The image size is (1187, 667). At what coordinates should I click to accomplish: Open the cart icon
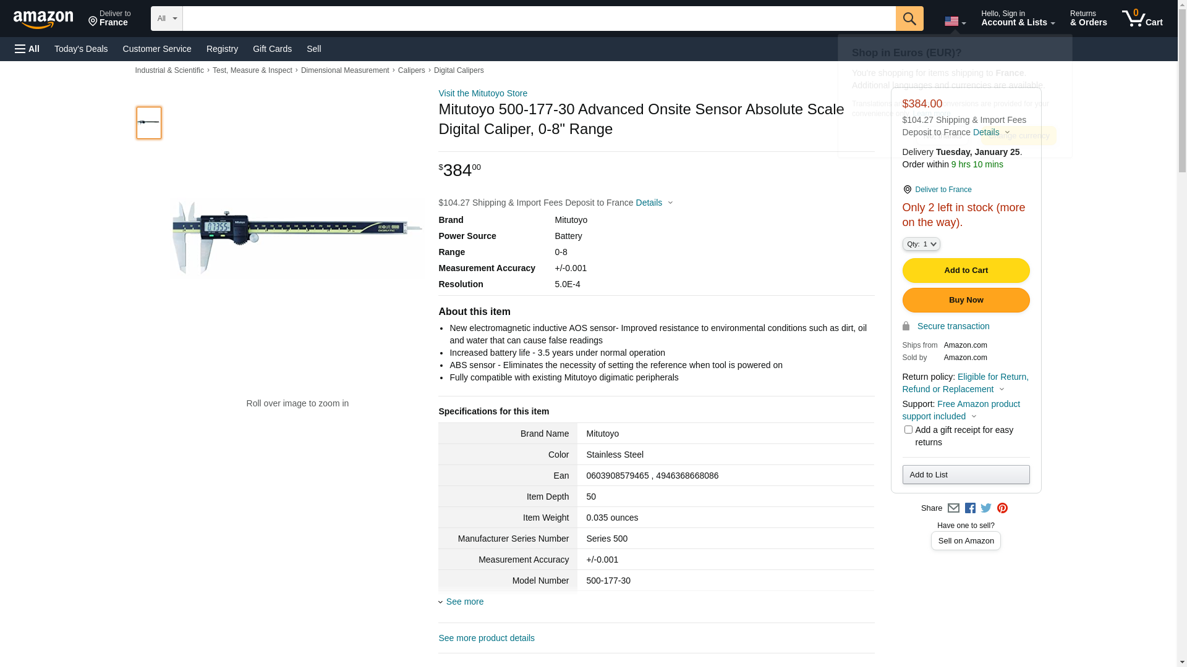[x=1142, y=19]
